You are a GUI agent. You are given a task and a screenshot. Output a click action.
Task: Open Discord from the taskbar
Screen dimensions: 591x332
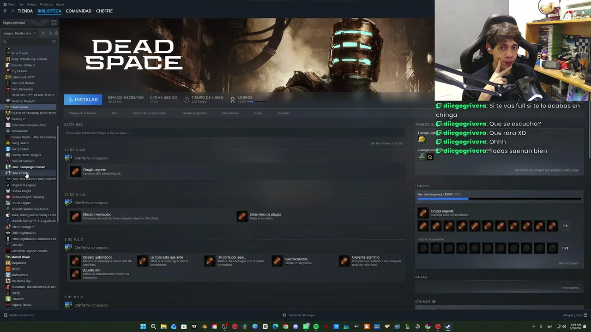295,327
